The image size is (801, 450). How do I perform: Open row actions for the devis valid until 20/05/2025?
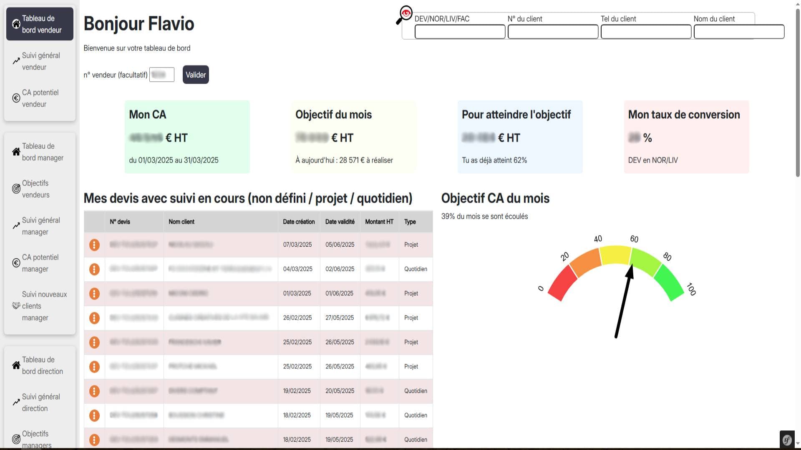pyautogui.click(x=94, y=391)
